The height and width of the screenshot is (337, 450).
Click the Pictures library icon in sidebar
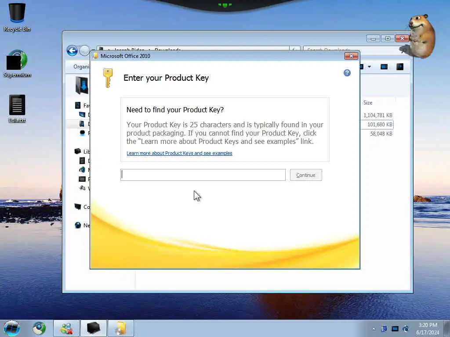pos(82,179)
